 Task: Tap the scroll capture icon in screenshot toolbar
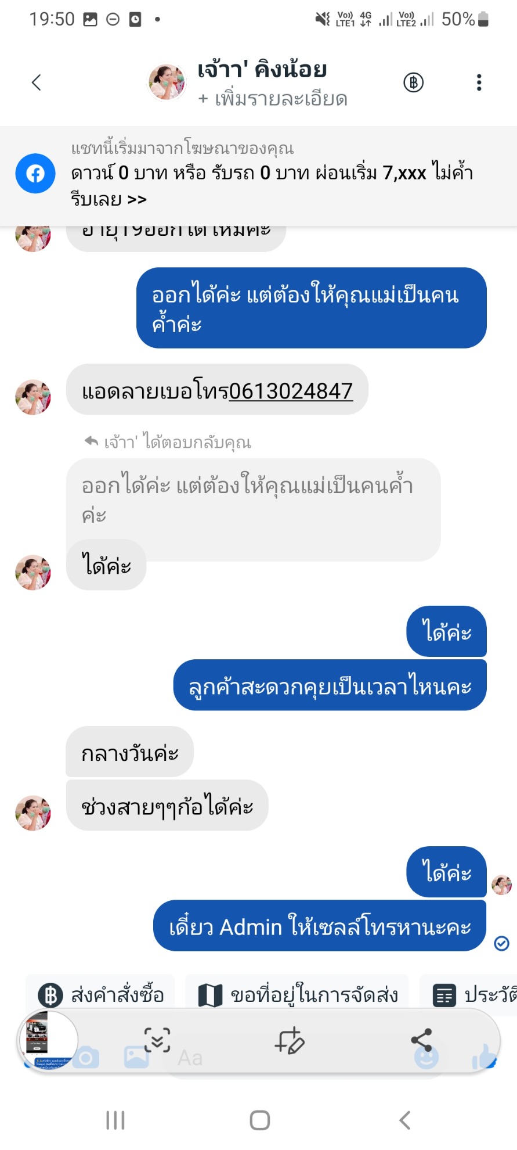point(157,1040)
